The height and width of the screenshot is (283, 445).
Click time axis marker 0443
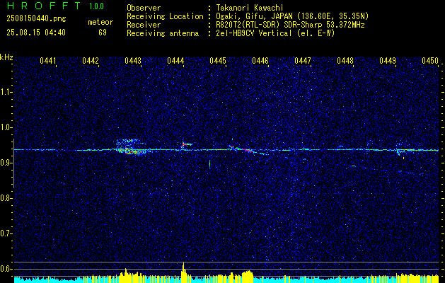[x=133, y=61]
